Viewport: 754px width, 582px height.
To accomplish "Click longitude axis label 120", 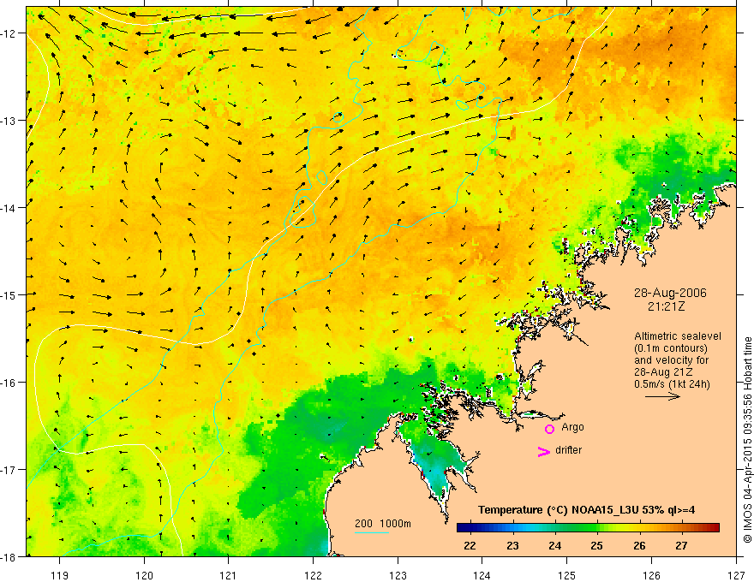I will point(144,575).
